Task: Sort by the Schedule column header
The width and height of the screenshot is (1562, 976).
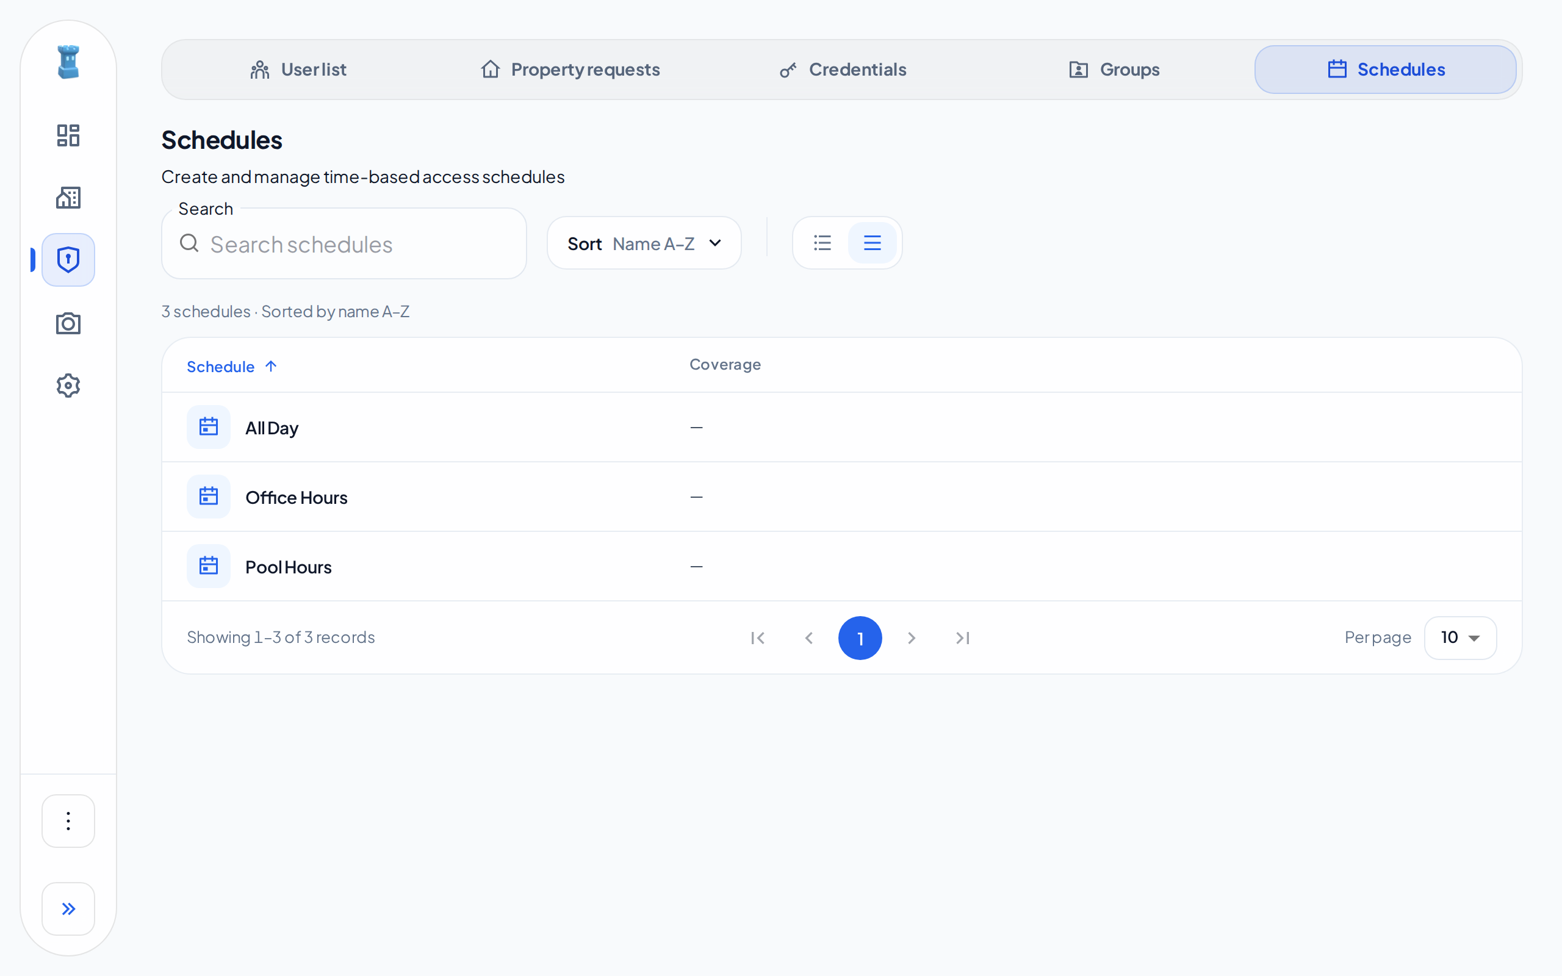Action: (232, 367)
